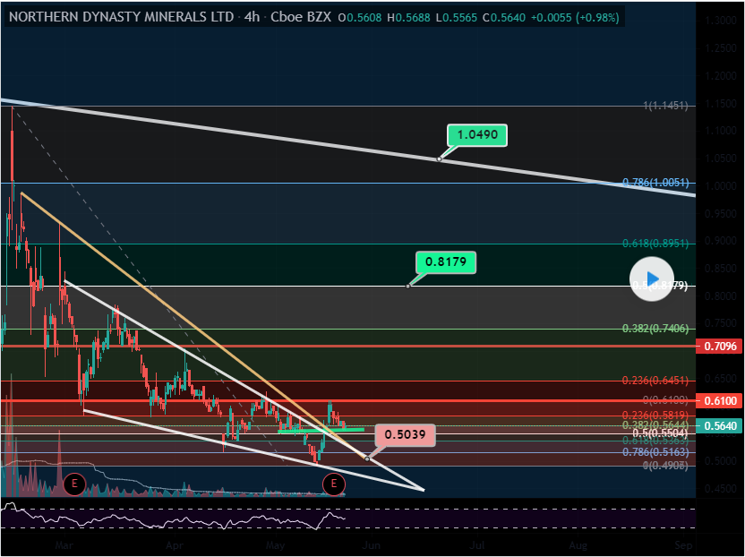Select the short green horizontal support line
Screen dimensions: 745x557
(x=321, y=431)
